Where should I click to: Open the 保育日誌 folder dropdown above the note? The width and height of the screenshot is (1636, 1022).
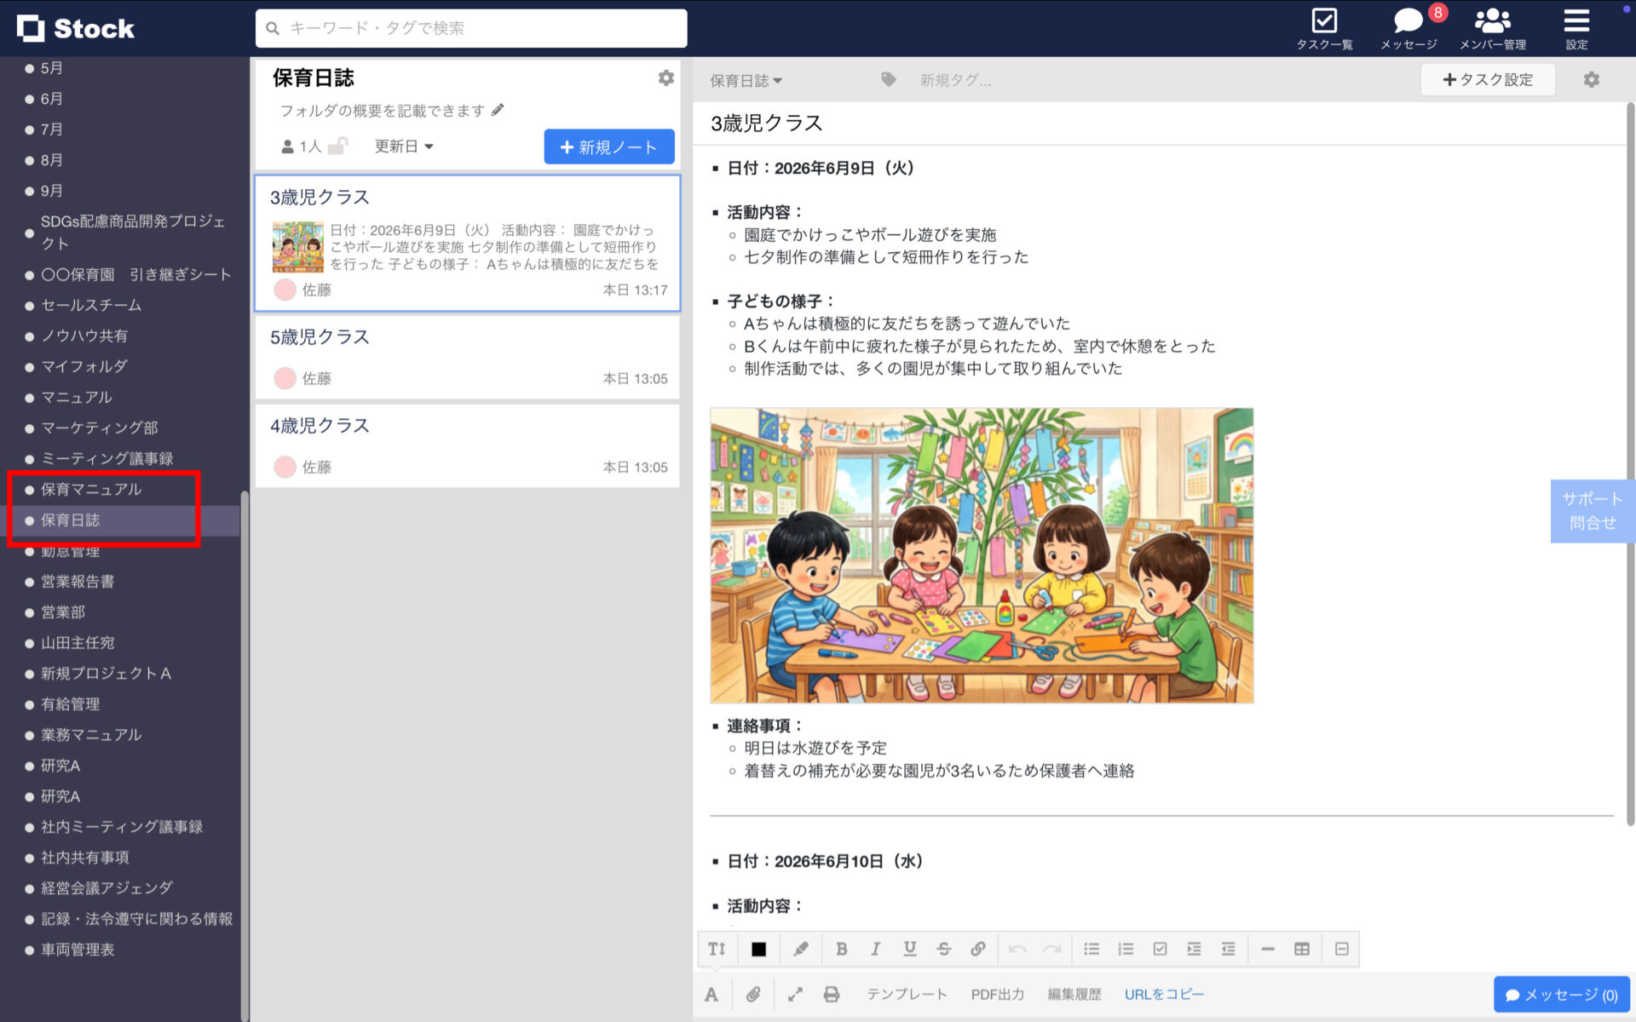pos(746,80)
